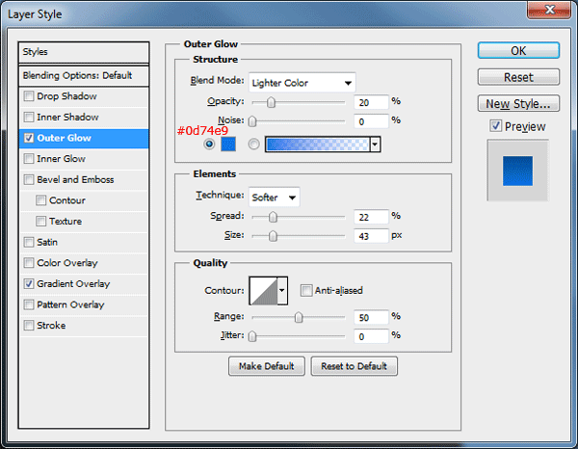
Task: Confirm with the OK button
Action: [x=518, y=50]
